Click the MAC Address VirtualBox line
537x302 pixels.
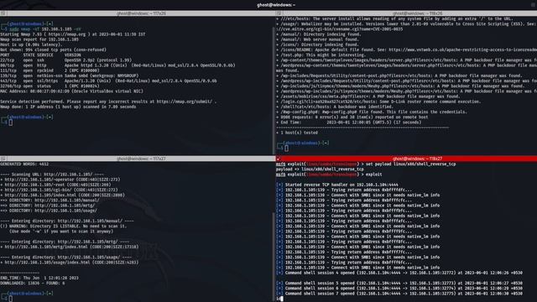[x=71, y=91]
